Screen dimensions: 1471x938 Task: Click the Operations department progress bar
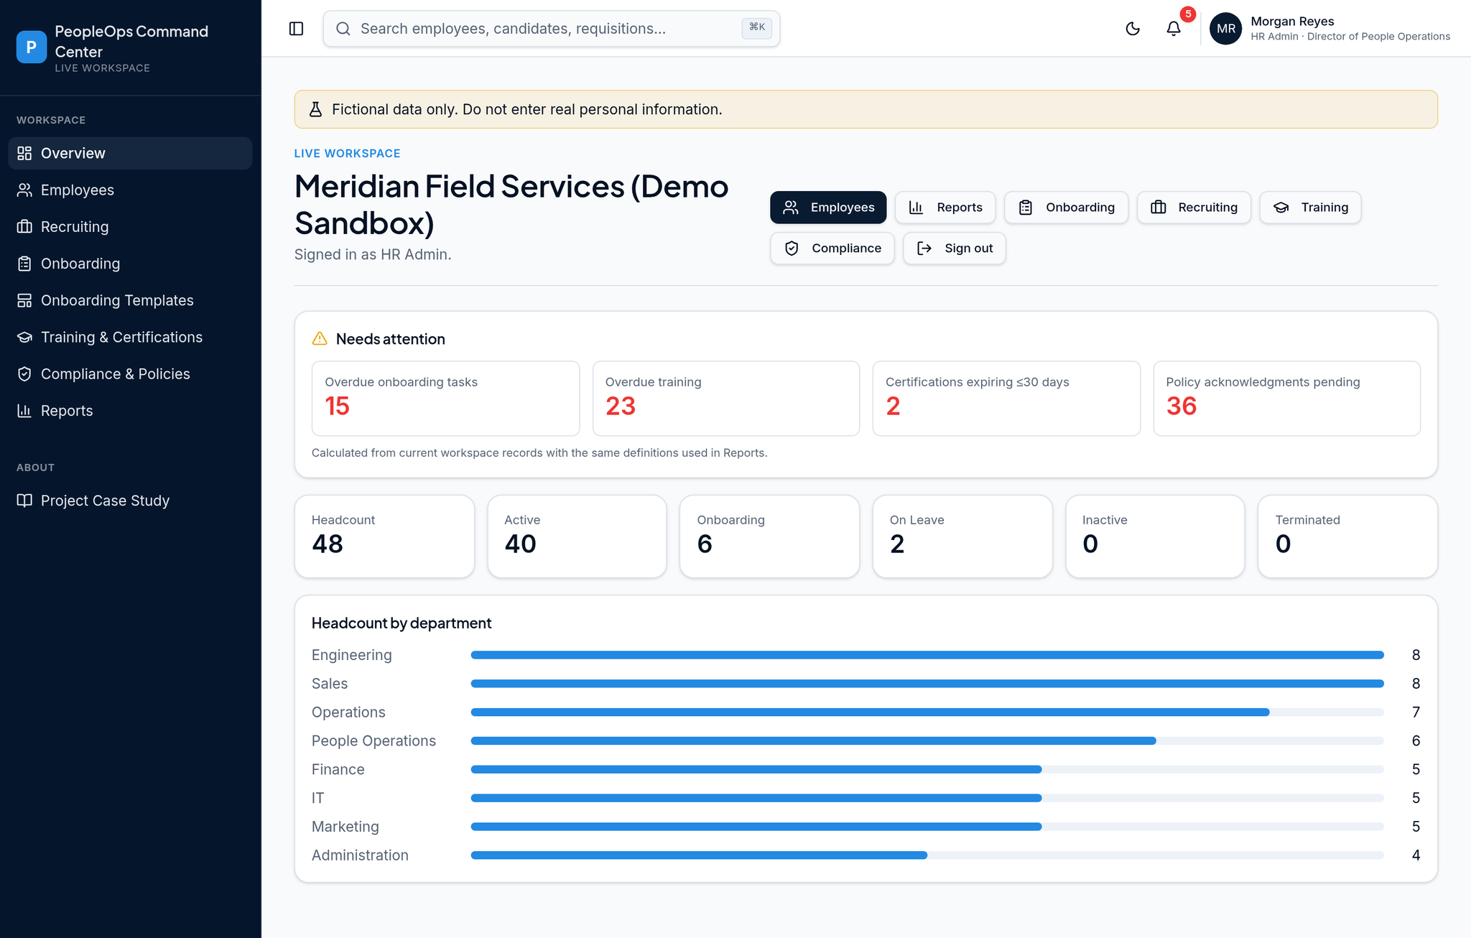tap(927, 712)
